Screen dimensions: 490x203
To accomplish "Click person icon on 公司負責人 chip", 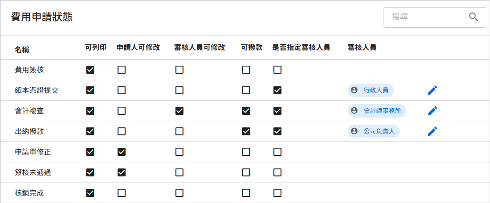I will click(x=354, y=132).
